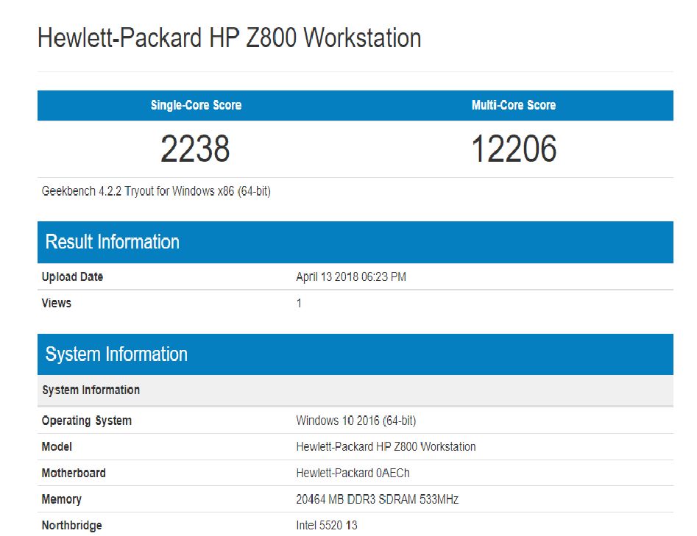Click the gray System Information subheader row
Screen dimensions: 697x536
point(91,390)
